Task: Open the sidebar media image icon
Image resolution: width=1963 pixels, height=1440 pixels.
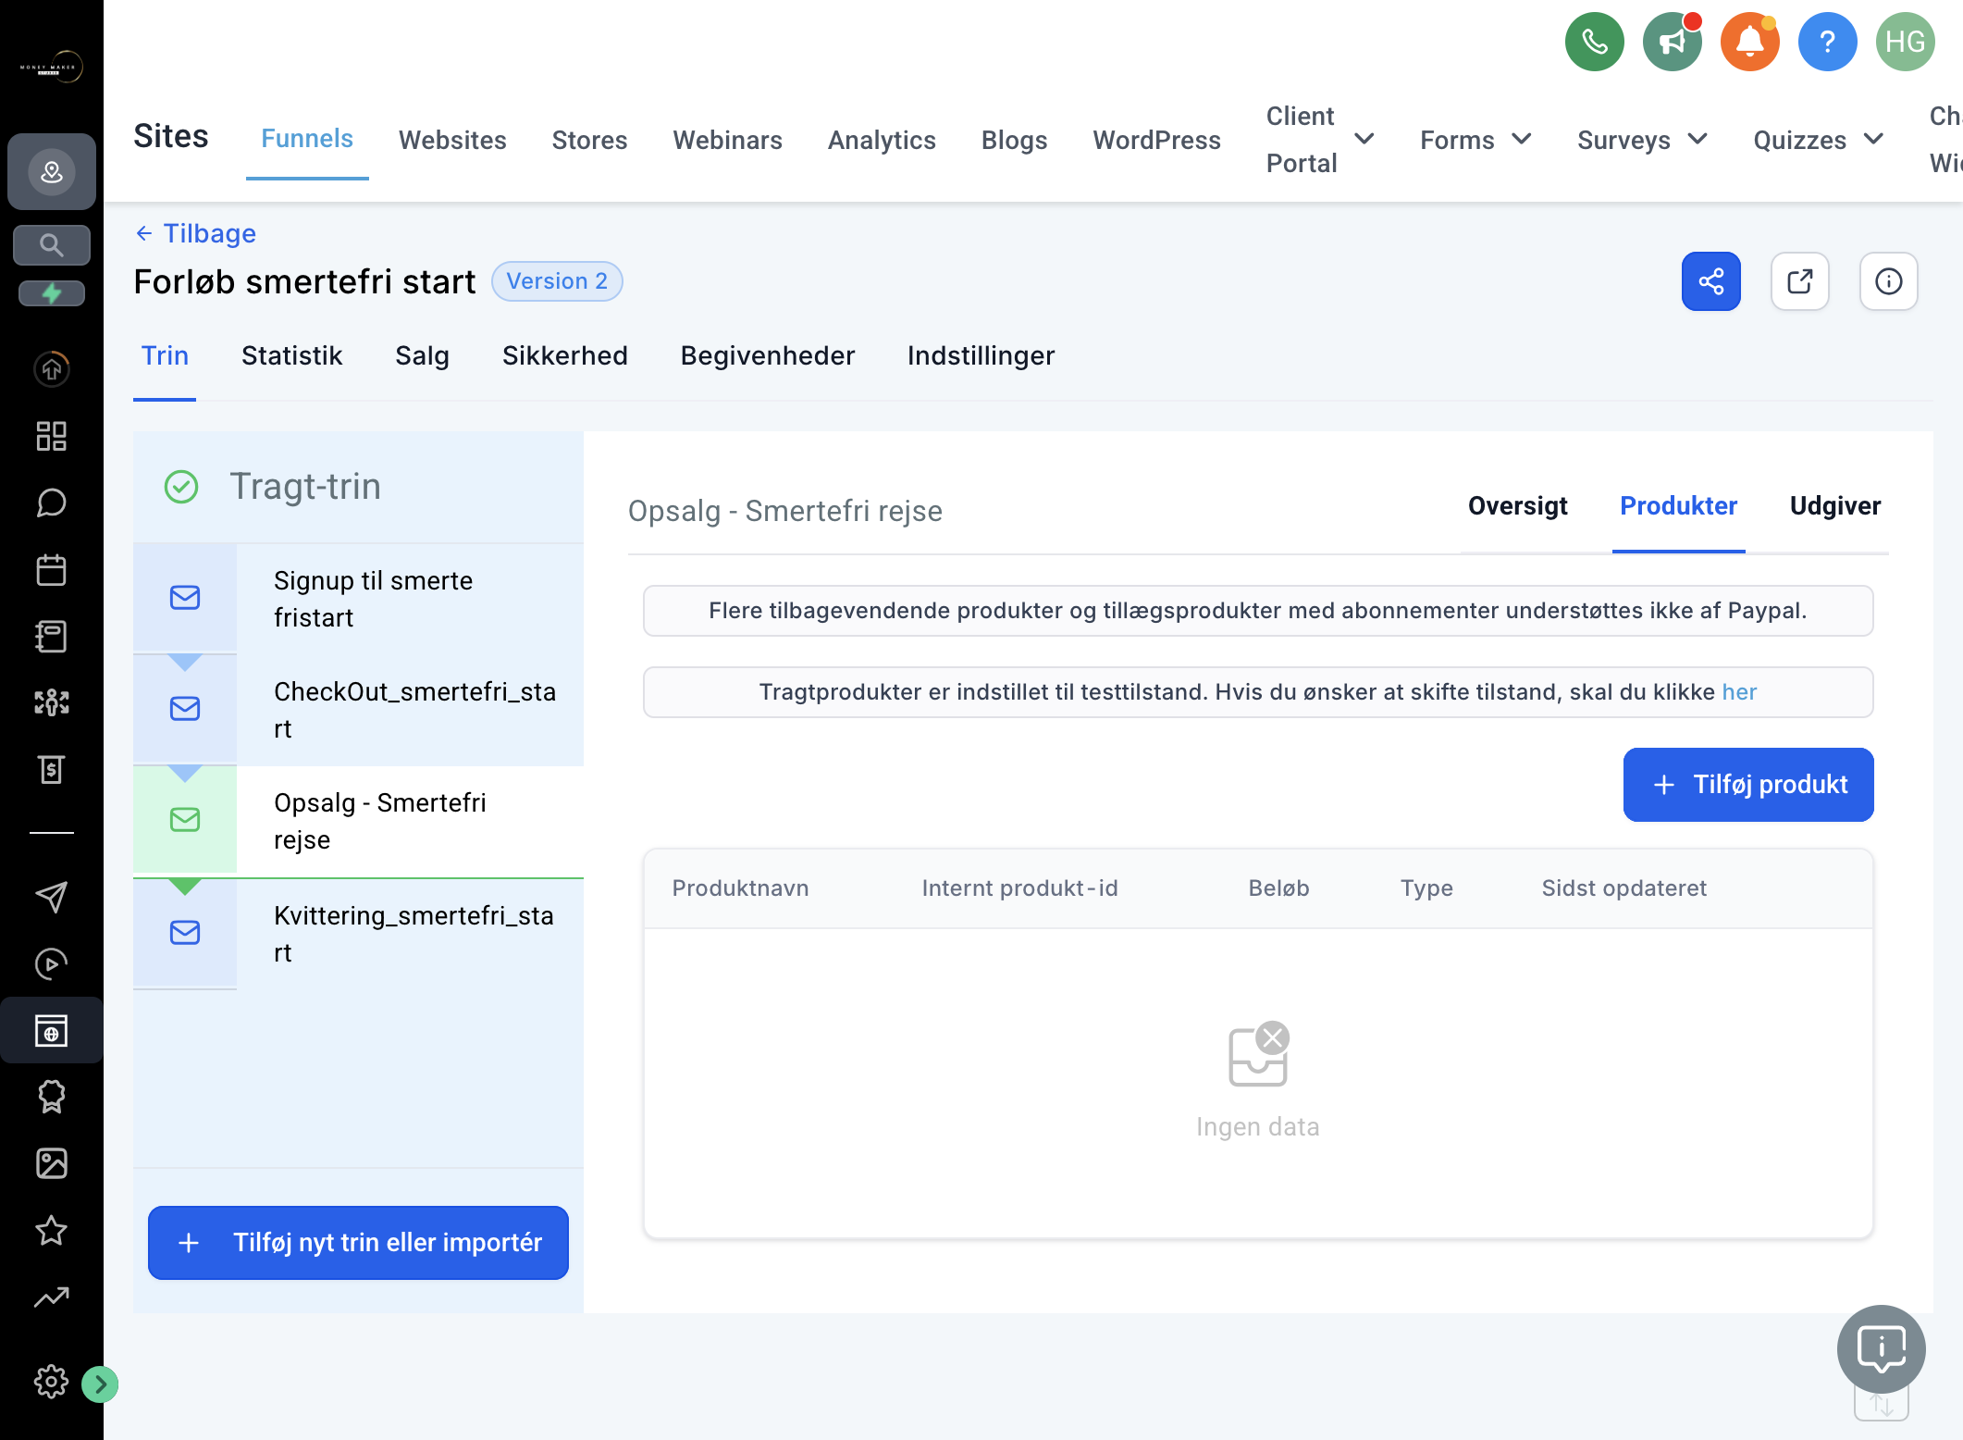Action: (52, 1163)
